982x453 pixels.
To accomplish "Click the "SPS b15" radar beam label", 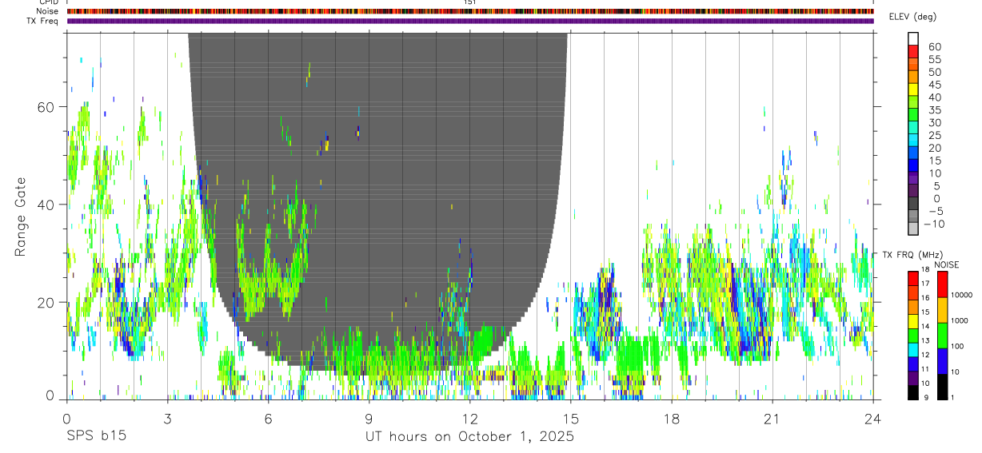I will [96, 436].
